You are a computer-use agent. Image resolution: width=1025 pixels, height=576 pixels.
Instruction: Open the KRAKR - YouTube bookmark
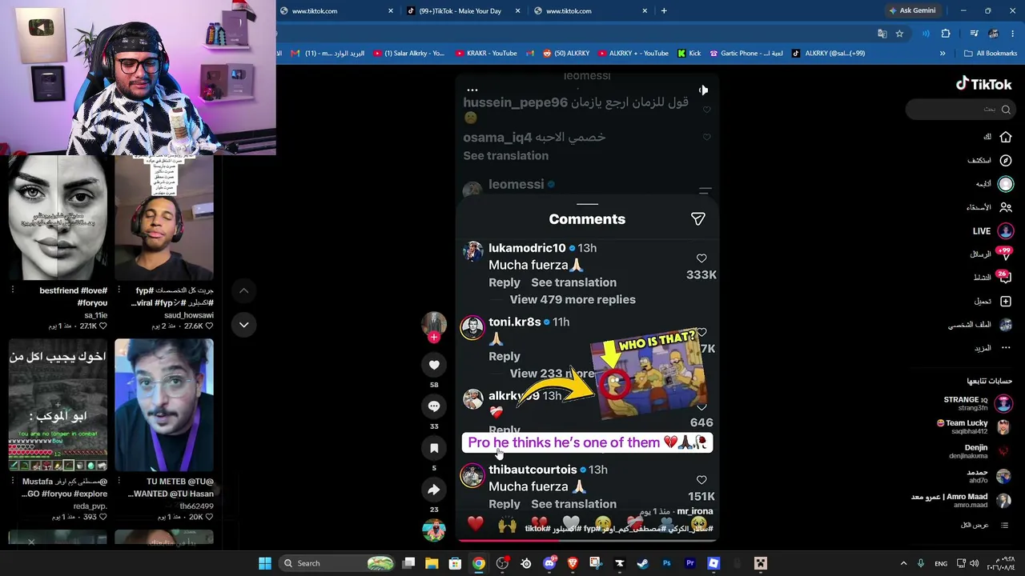(x=486, y=54)
